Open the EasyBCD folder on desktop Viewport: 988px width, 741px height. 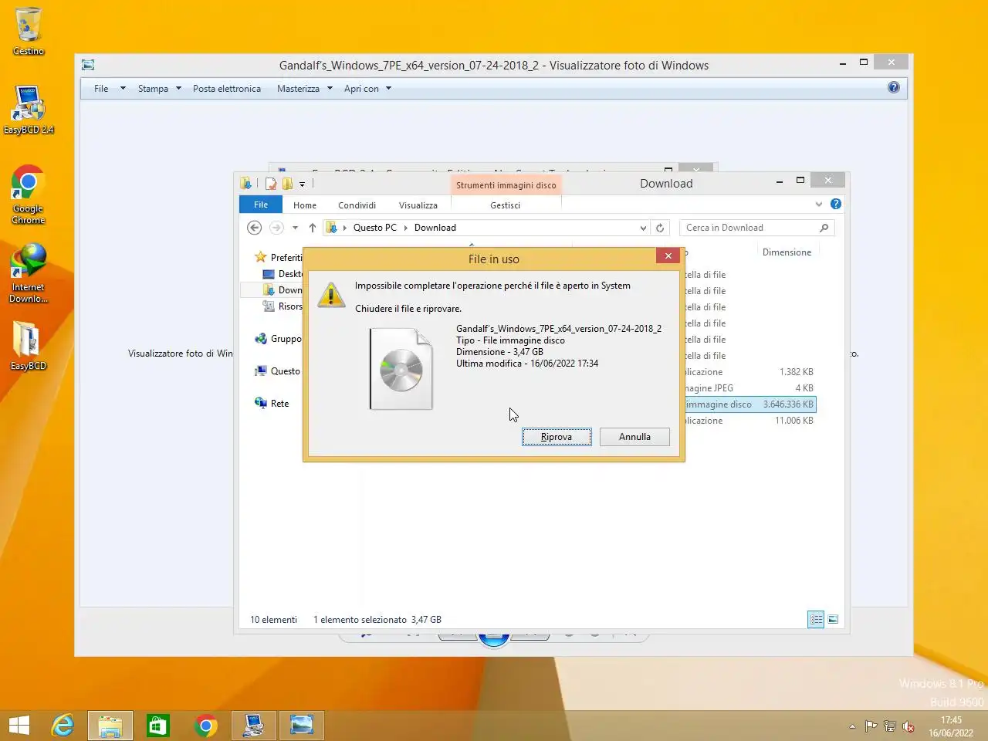coord(29,345)
